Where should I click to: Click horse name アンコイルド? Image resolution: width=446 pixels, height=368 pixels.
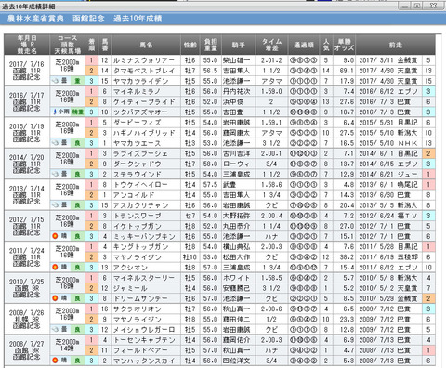tap(134, 195)
